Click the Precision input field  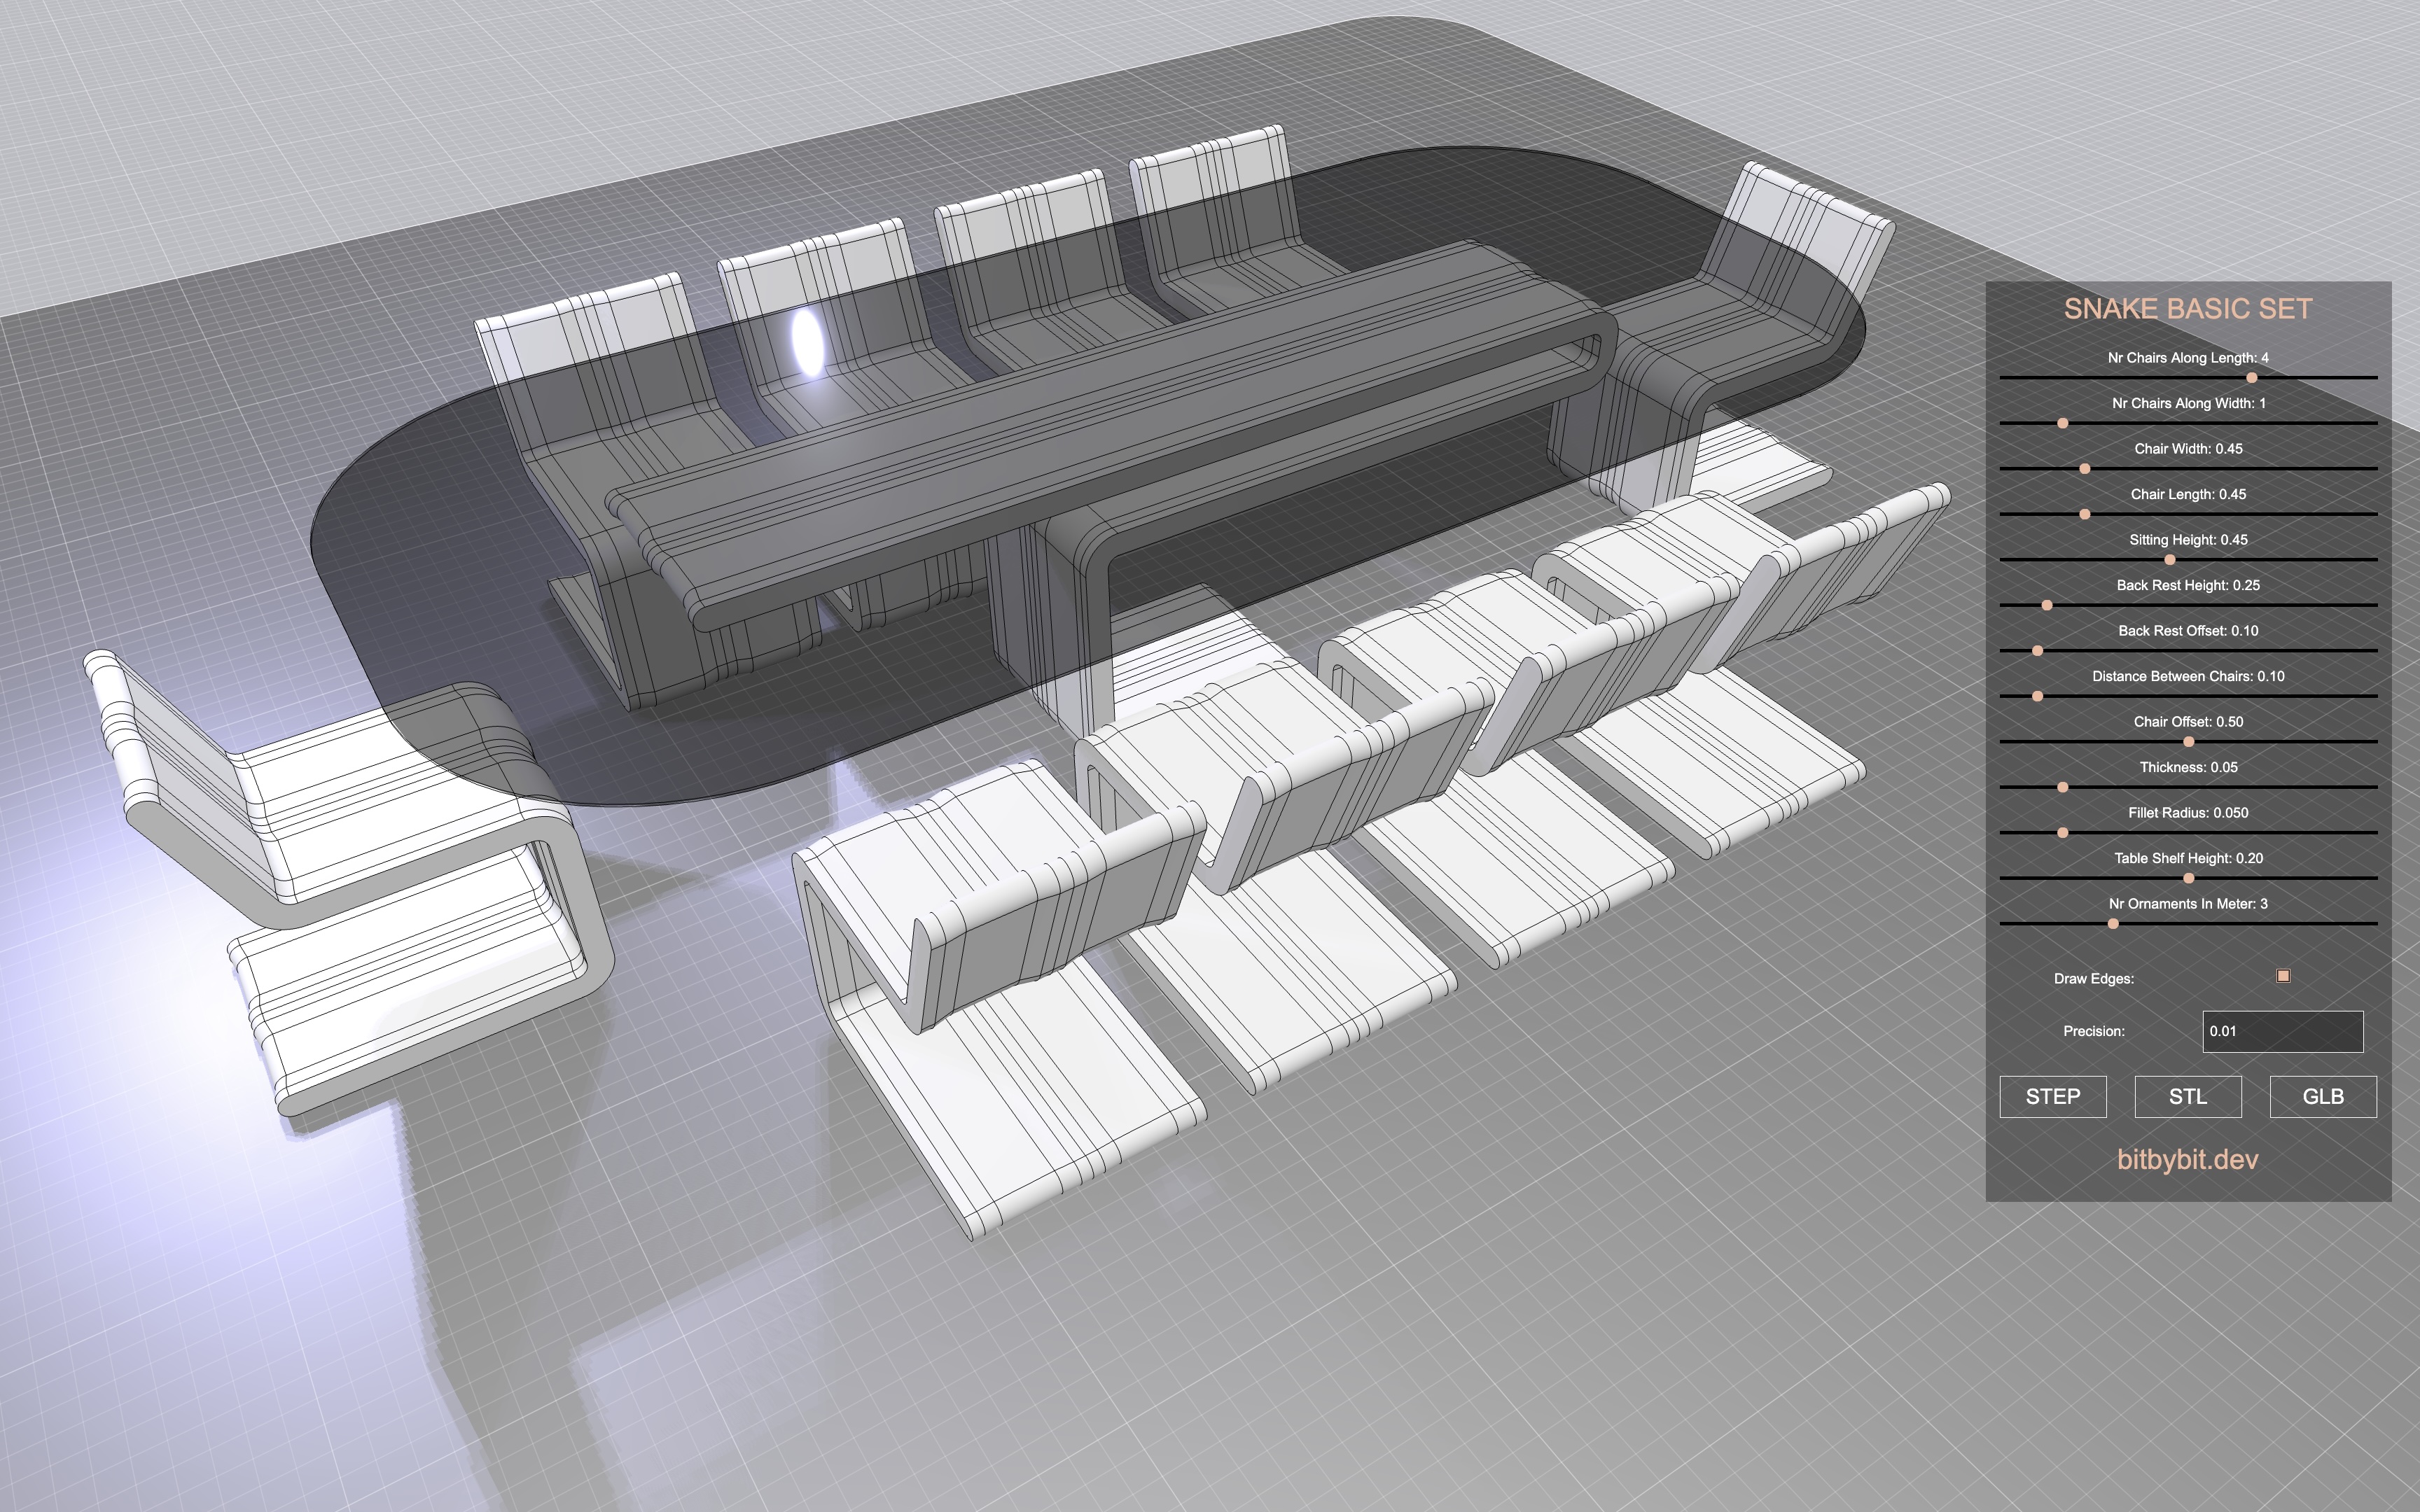pyautogui.click(x=2283, y=1031)
